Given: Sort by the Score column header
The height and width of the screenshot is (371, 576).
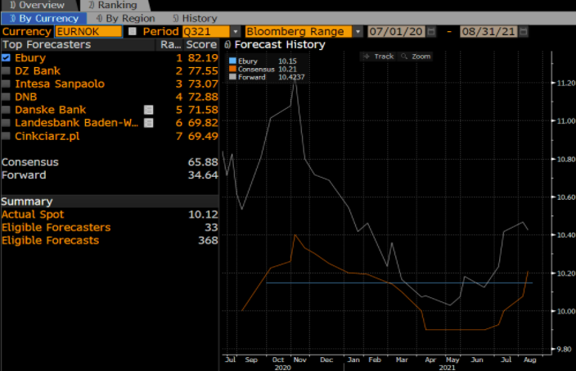Looking at the screenshot, I should (x=201, y=44).
